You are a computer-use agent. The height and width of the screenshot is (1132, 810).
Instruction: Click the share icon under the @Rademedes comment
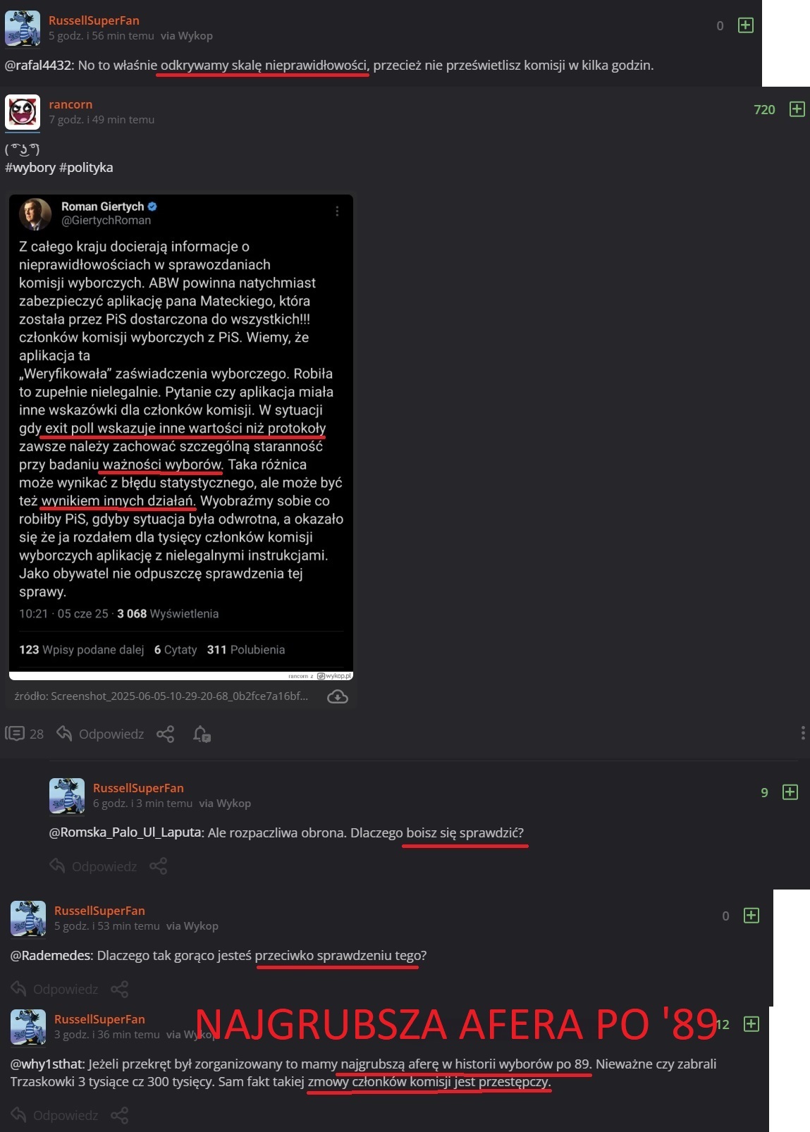click(x=120, y=989)
